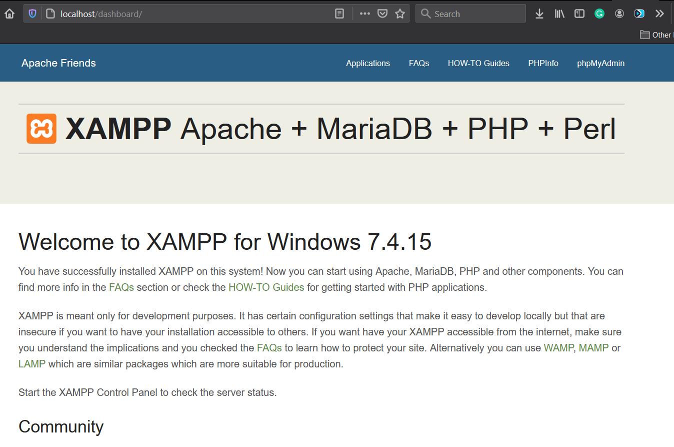Expand more tools overflow chevron
Image resolution: width=674 pixels, height=447 pixels.
(x=659, y=14)
